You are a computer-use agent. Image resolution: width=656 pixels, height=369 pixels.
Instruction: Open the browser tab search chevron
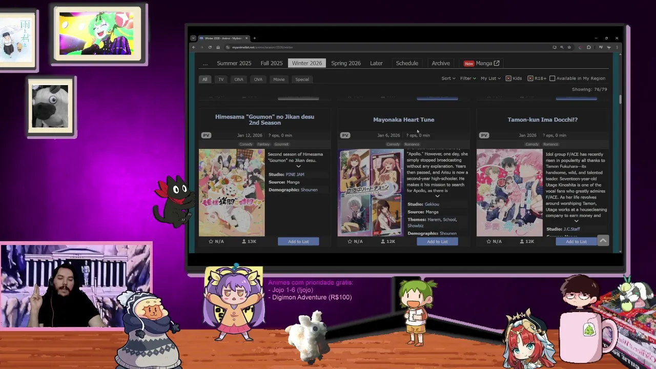tap(193, 38)
